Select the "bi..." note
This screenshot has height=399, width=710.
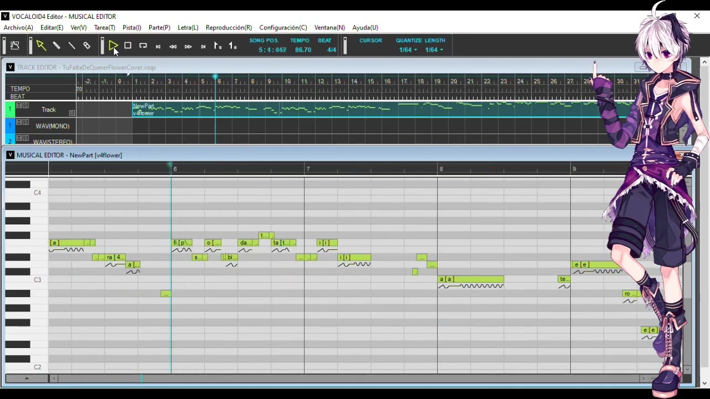[x=231, y=257]
